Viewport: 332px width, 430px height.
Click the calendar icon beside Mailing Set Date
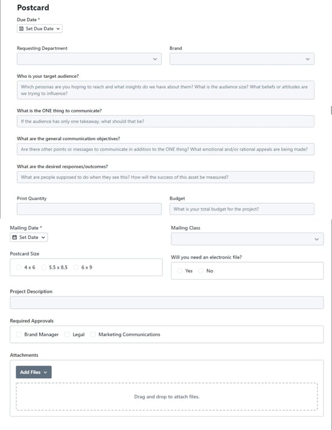click(14, 237)
